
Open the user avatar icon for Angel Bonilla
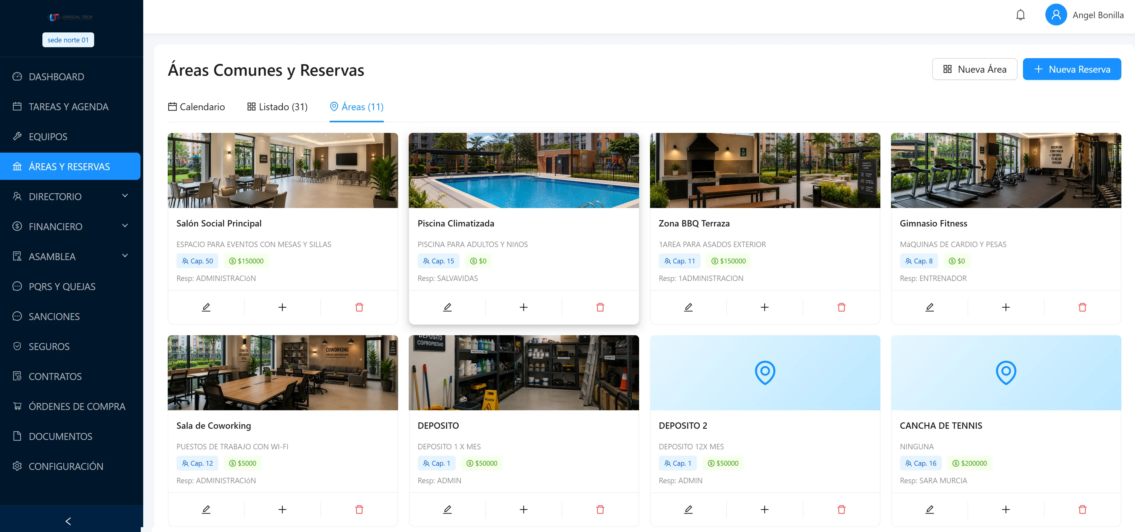coord(1056,15)
